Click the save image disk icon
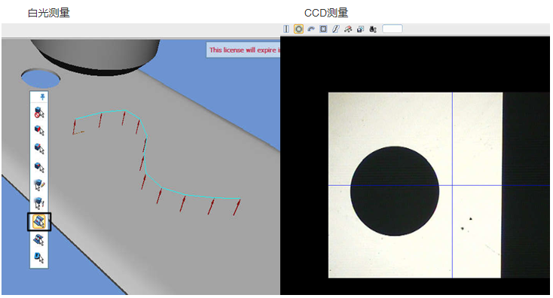The height and width of the screenshot is (298, 553). click(360, 29)
